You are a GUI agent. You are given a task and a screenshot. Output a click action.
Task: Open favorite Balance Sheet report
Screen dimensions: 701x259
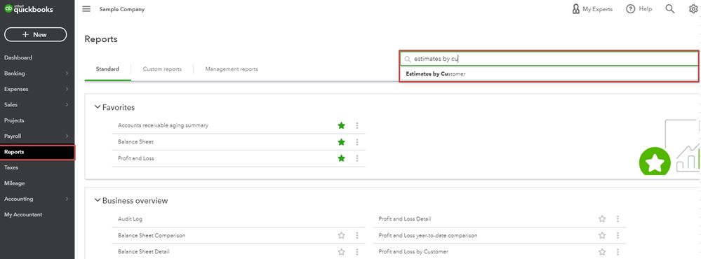point(135,142)
